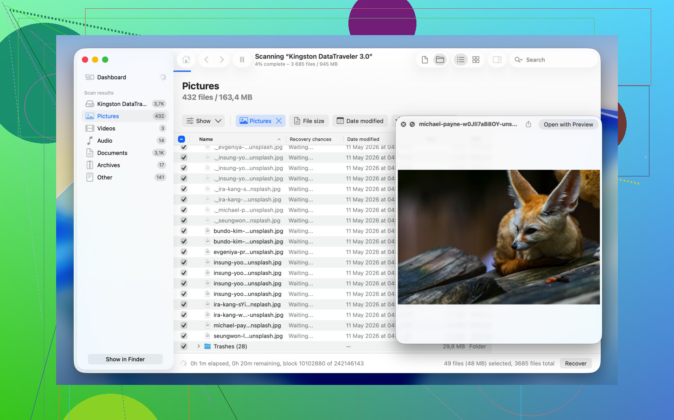674x420 pixels.
Task: Click the Pictures sidebar icon
Action: [x=90, y=116]
